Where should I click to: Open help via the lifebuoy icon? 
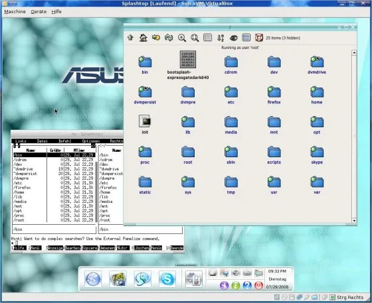pos(259,37)
